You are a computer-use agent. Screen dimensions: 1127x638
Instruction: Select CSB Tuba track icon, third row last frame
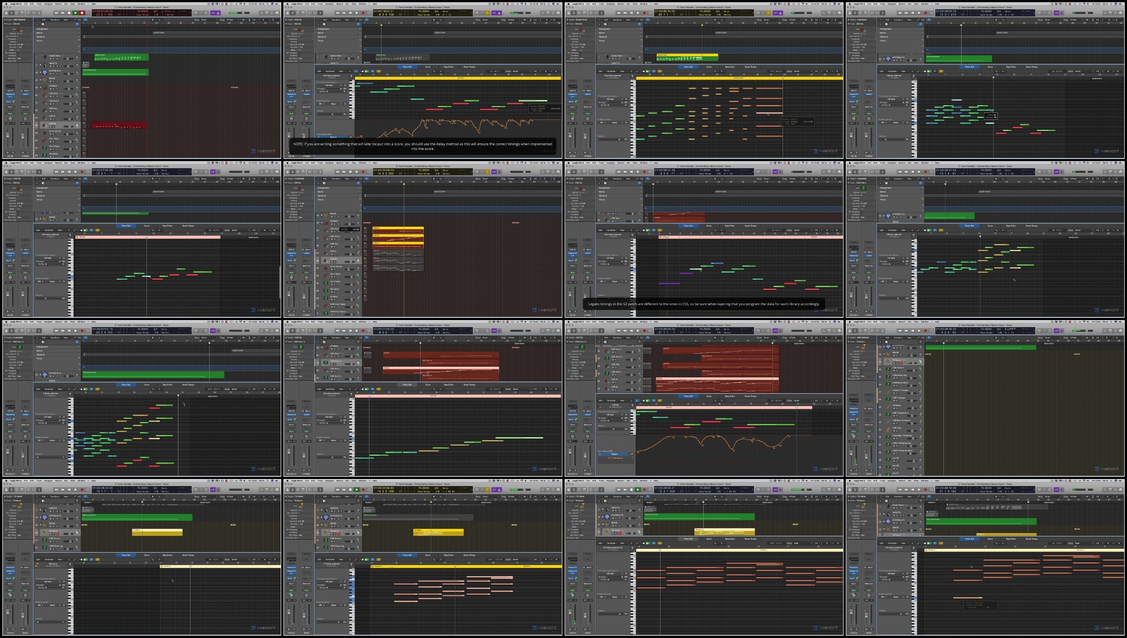(x=888, y=429)
